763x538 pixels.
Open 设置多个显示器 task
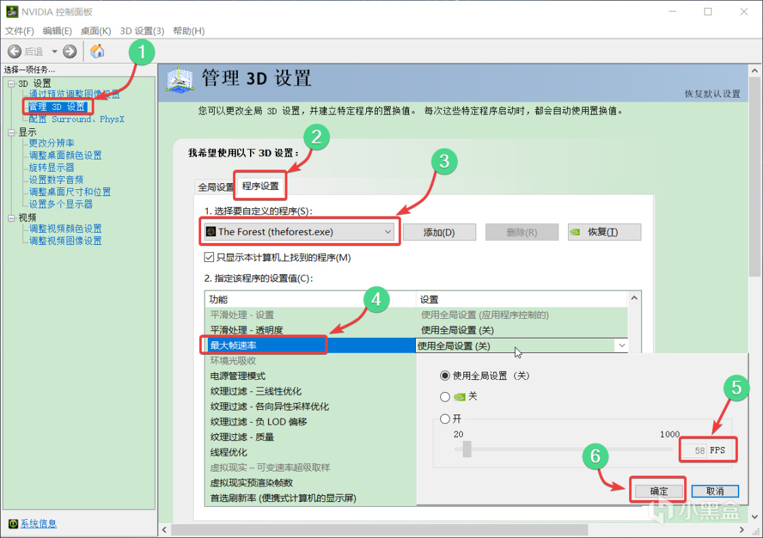tap(61, 204)
